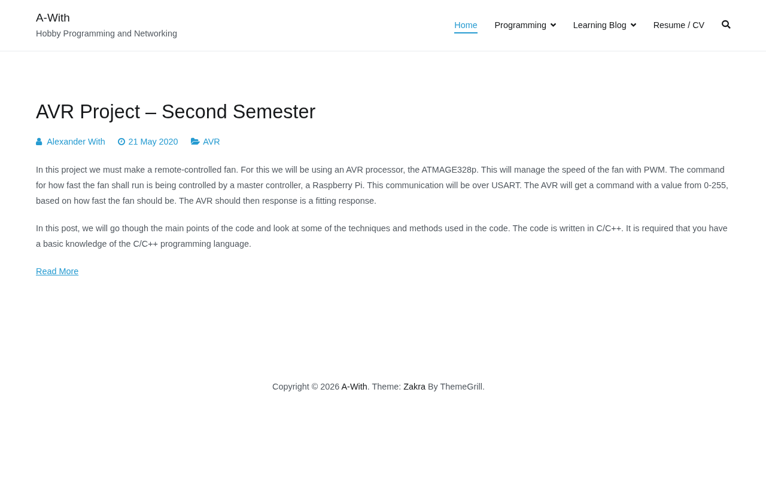Image resolution: width=766 pixels, height=478 pixels.
Task: Open the AVR category link
Action: coord(211,142)
